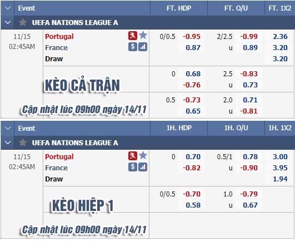Collapse lower UEFA Nations League A section chevron

(8, 142)
